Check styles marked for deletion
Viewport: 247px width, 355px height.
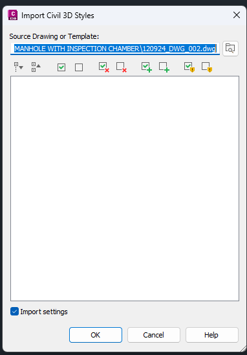click(x=104, y=67)
